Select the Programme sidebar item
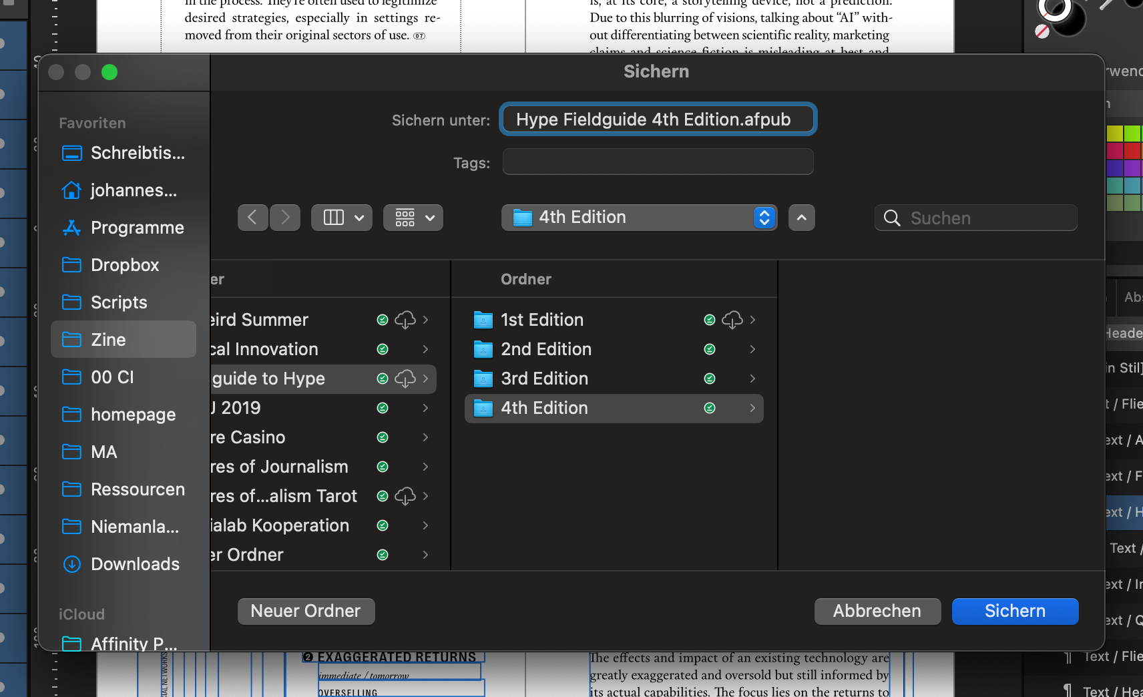This screenshot has height=697, width=1143. 137,228
